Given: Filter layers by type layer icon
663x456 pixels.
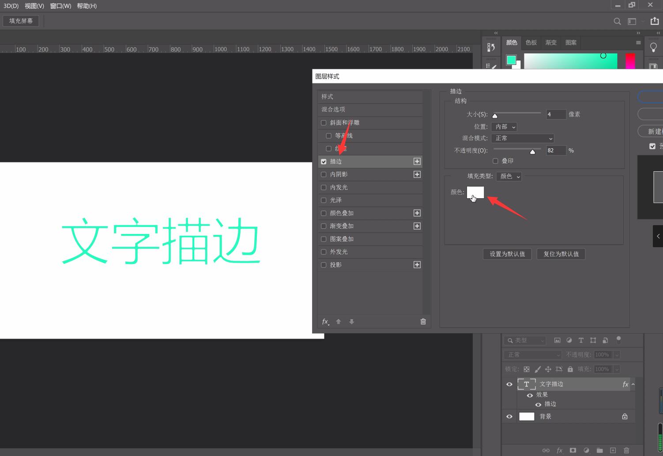Looking at the screenshot, I should [x=581, y=340].
